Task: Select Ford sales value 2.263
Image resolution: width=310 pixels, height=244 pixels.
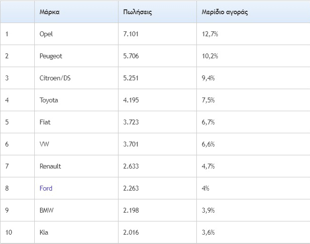Action: coord(131,188)
